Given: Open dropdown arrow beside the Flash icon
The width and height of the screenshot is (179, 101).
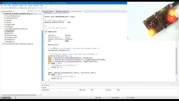Looking at the screenshot, I should [x=19, y=8].
